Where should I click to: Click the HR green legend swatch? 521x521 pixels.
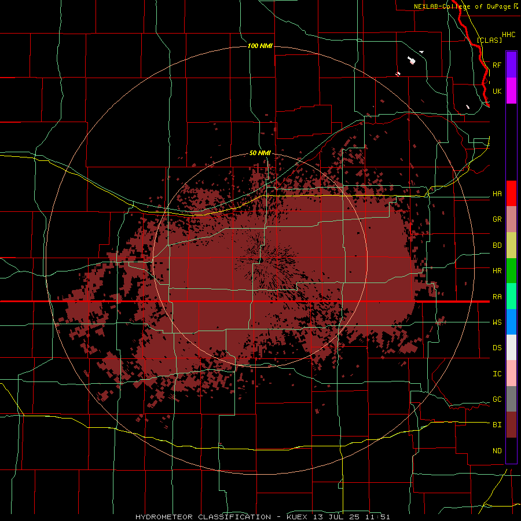[511, 271]
